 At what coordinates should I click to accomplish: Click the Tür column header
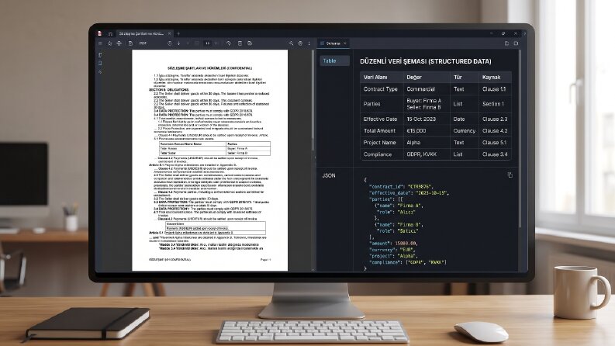click(x=465, y=77)
